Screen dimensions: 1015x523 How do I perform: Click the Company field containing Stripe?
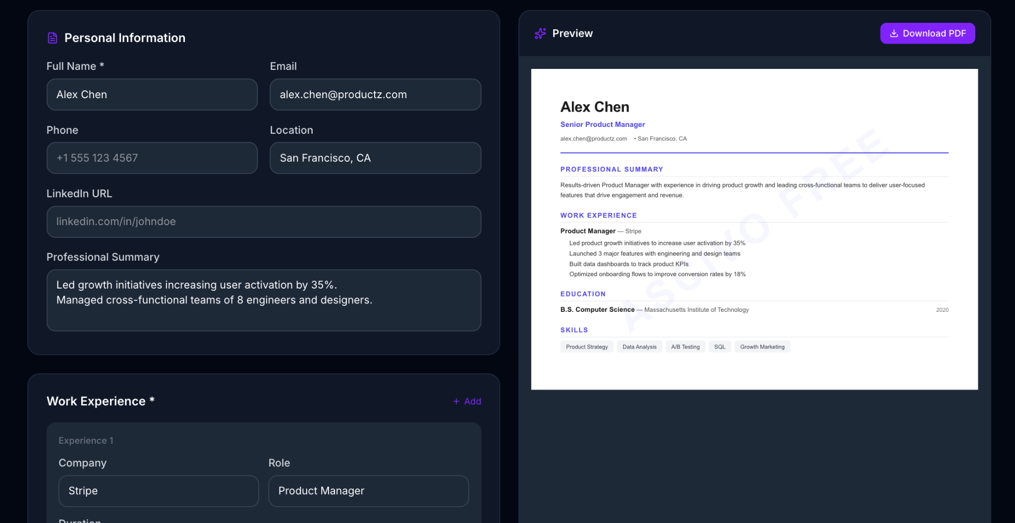click(x=158, y=491)
